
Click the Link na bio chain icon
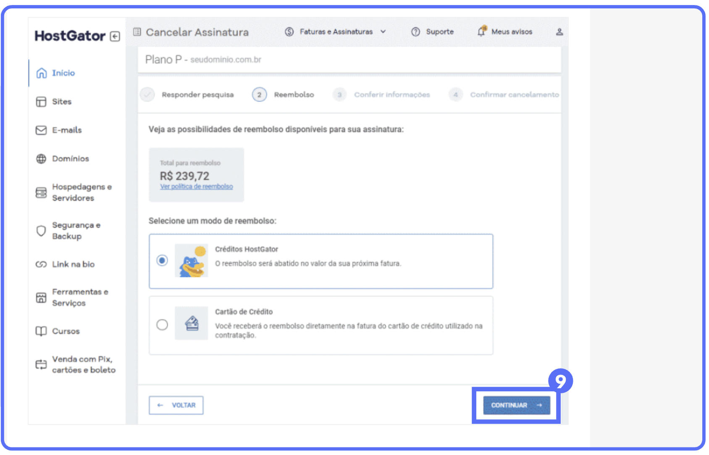41,264
